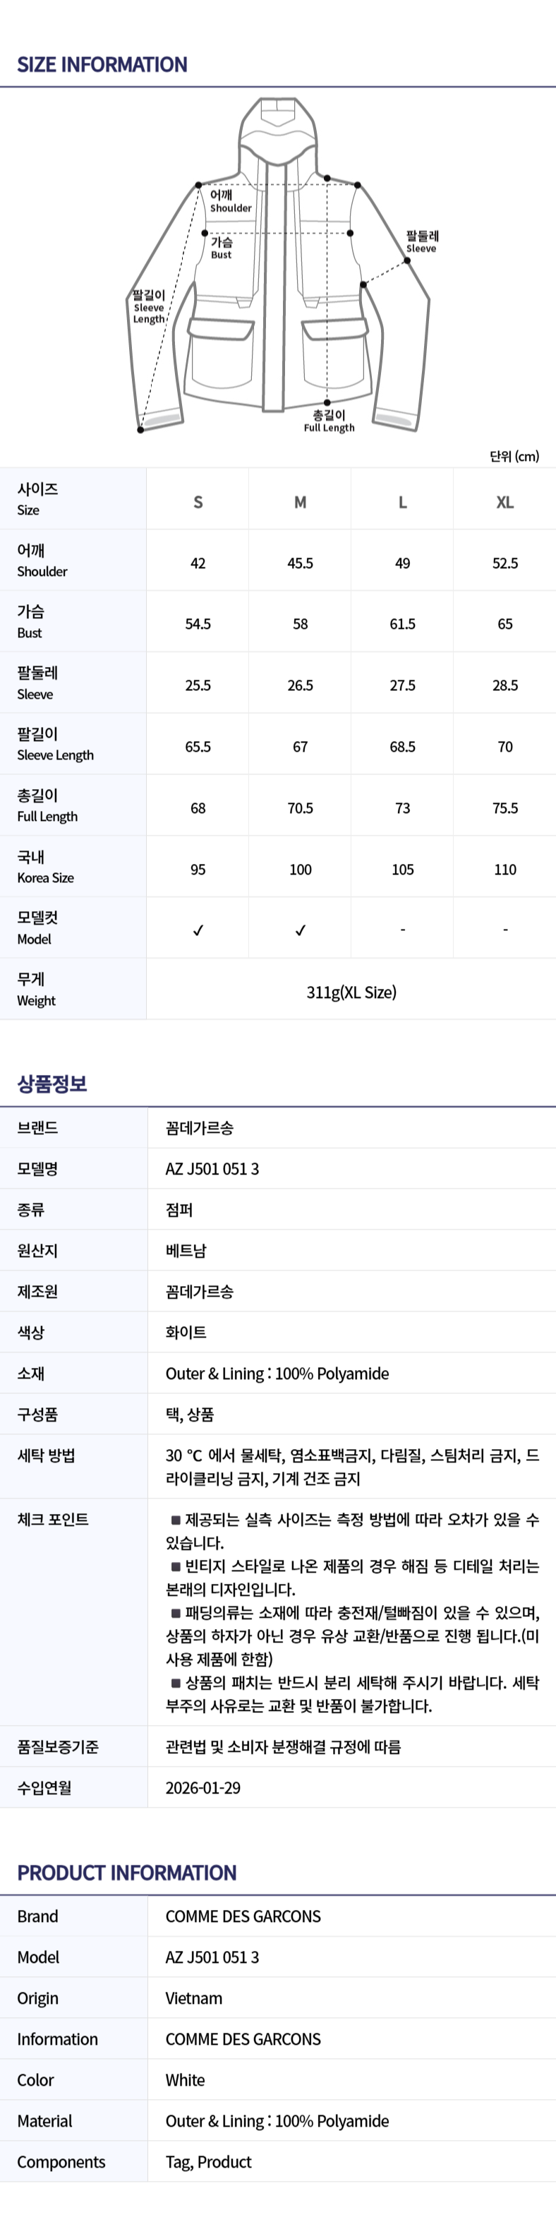Click the 꼼데가르송 brand name value
This screenshot has width=556, height=2229.
click(x=199, y=1129)
